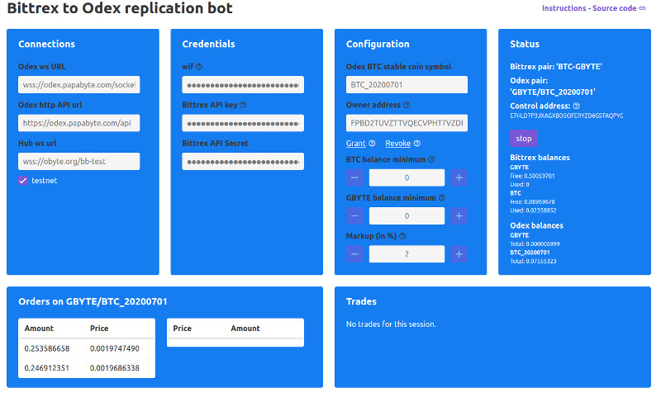Click the control address value E7HLD7P3JXAGXBD…
This screenshot has width=661, height=402.
(567, 116)
